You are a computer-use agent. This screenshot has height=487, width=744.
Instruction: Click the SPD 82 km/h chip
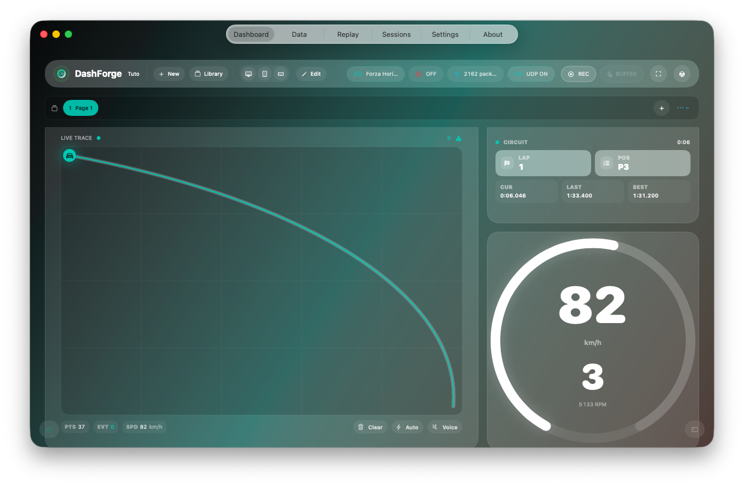(x=144, y=427)
